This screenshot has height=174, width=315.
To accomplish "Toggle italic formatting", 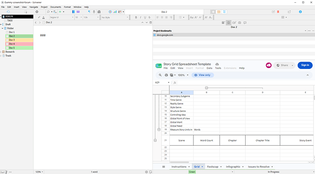I will [141, 17].
